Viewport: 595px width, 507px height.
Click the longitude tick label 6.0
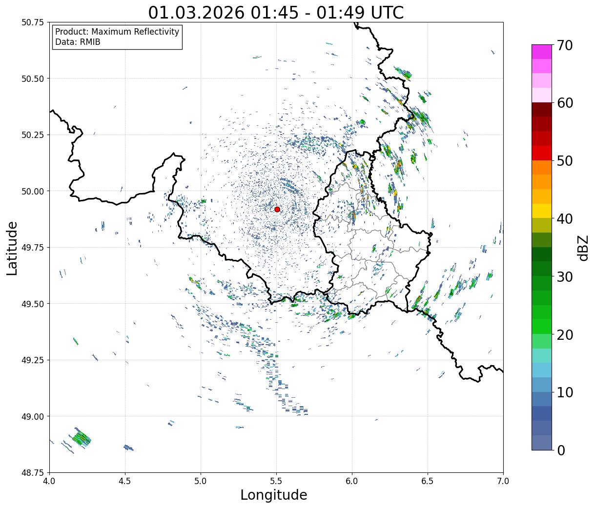click(352, 481)
